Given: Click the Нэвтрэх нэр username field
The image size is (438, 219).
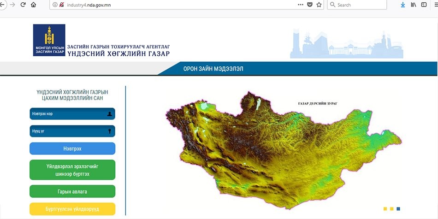Looking at the screenshot, I should coord(72,114).
